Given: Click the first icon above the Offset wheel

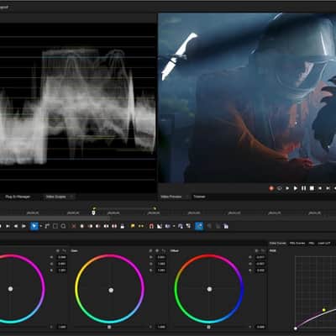Looking at the screenshot, I should (257, 250).
